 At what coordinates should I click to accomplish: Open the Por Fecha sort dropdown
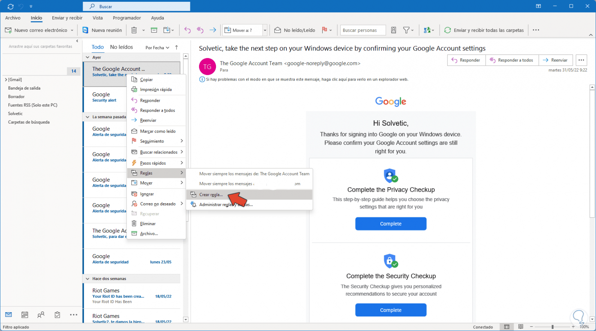pos(157,48)
